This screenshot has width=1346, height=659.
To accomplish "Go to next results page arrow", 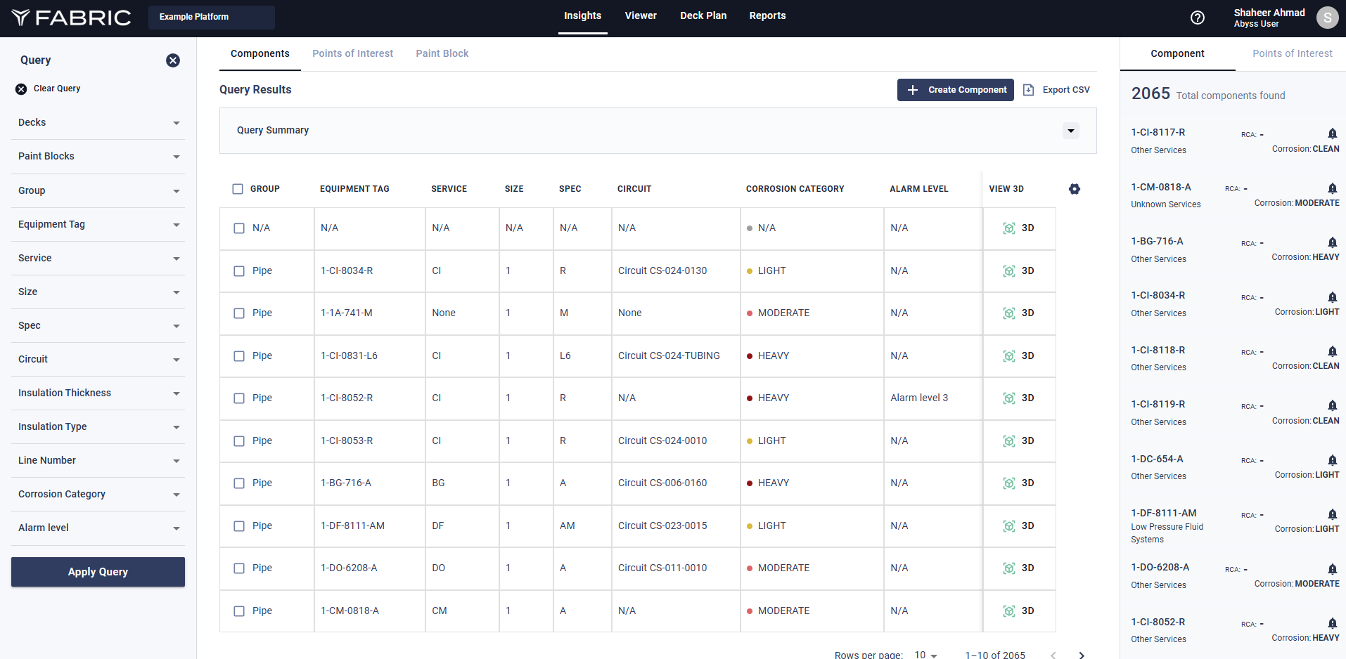I will 1082,655.
